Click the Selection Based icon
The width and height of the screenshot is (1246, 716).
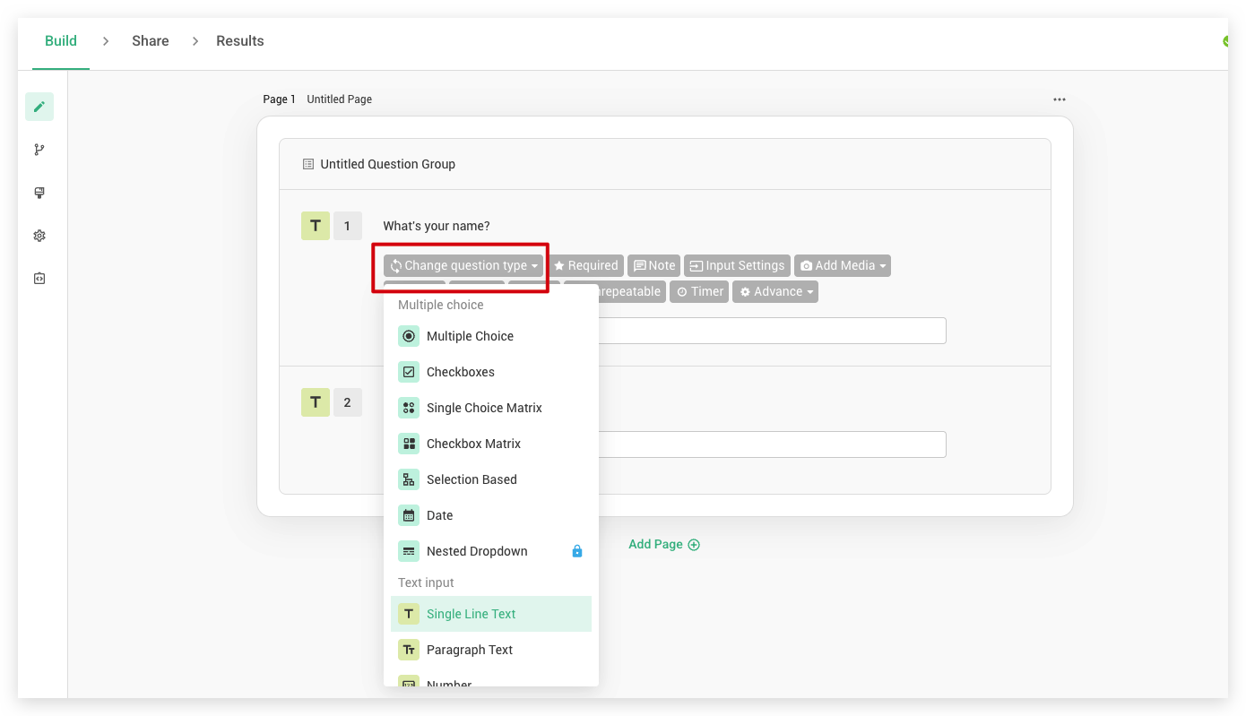[x=409, y=479]
